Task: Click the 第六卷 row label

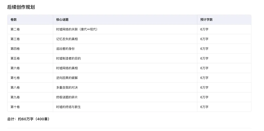Action: tap(15, 68)
